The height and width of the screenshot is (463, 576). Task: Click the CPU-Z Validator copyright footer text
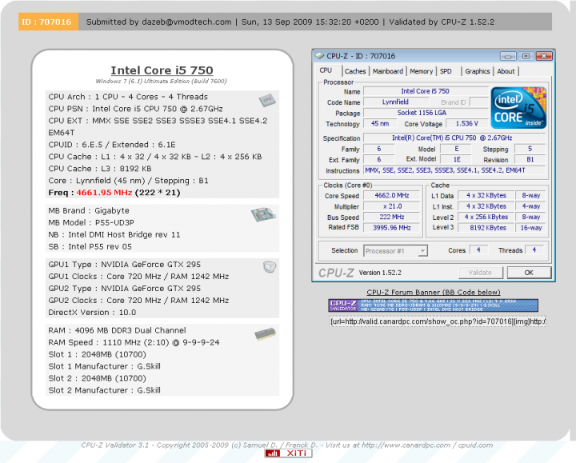click(x=287, y=445)
